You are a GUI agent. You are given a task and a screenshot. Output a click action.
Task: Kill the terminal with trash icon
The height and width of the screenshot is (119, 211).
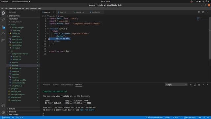coord(199,85)
